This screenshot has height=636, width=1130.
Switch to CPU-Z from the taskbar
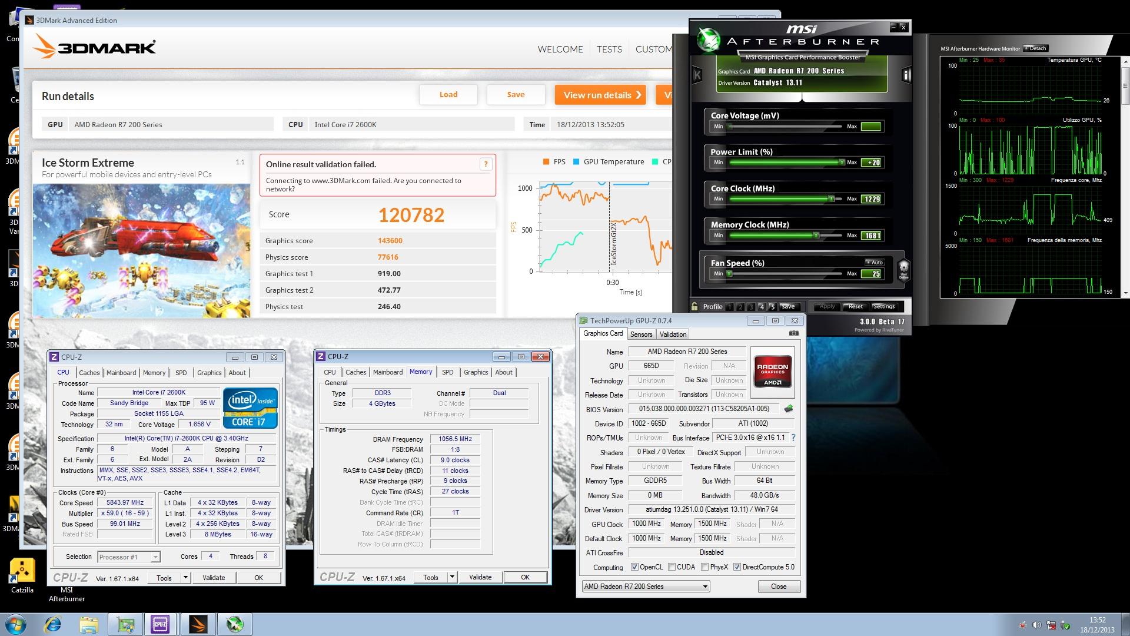click(160, 624)
